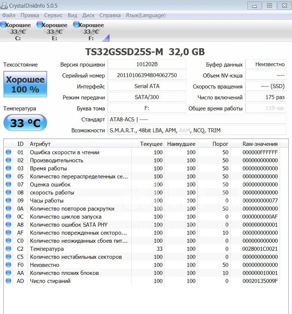Click the serial number field

147,75
